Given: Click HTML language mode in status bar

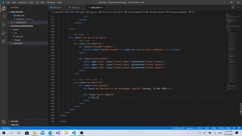Looking at the screenshot, I should [214, 128].
